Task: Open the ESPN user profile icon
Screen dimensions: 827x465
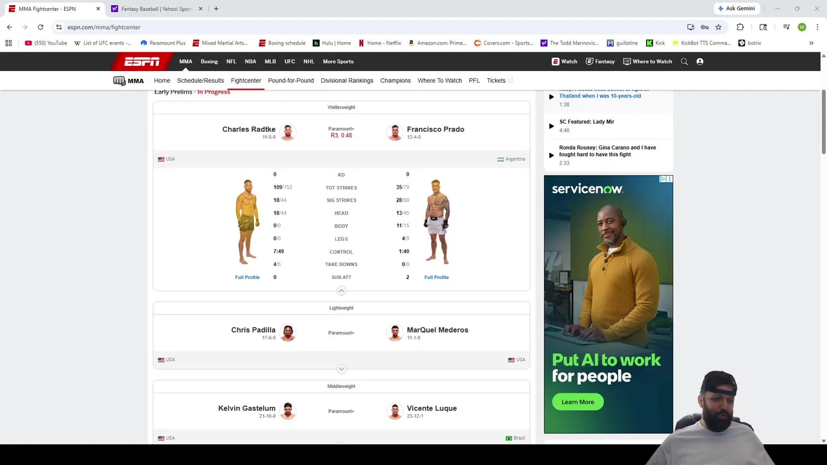Action: tap(700, 61)
